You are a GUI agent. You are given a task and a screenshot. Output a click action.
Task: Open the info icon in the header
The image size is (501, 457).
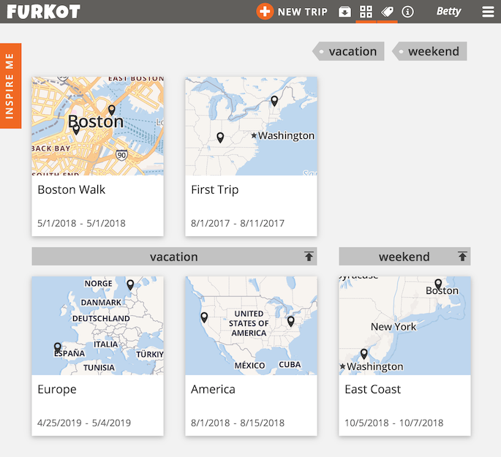click(407, 12)
